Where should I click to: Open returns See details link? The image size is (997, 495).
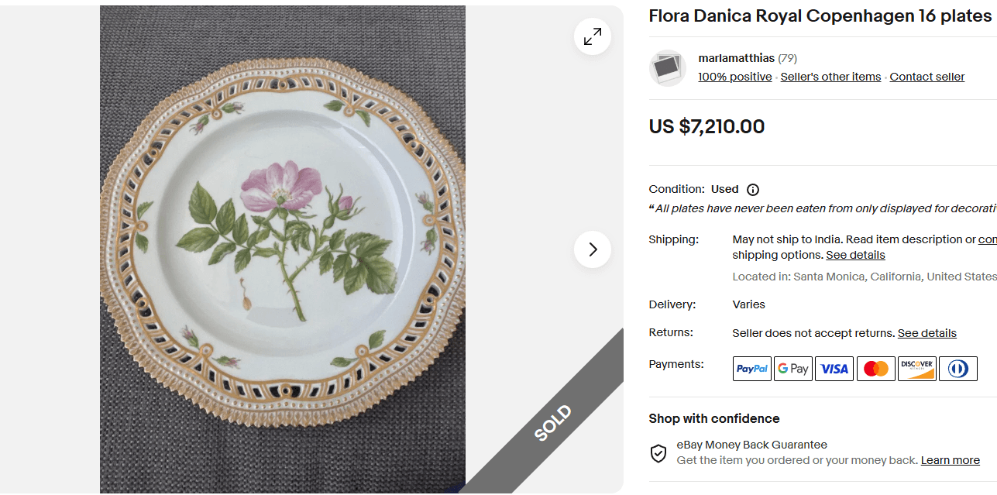point(927,333)
